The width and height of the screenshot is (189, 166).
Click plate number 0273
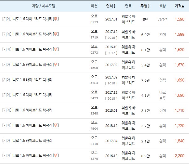[94, 53]
